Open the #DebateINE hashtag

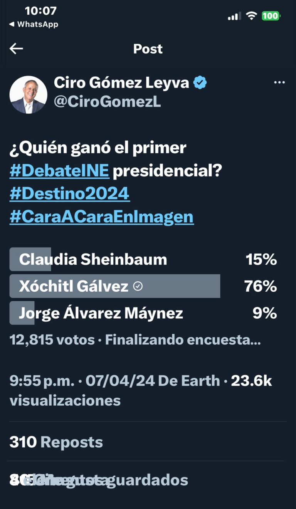[59, 171]
